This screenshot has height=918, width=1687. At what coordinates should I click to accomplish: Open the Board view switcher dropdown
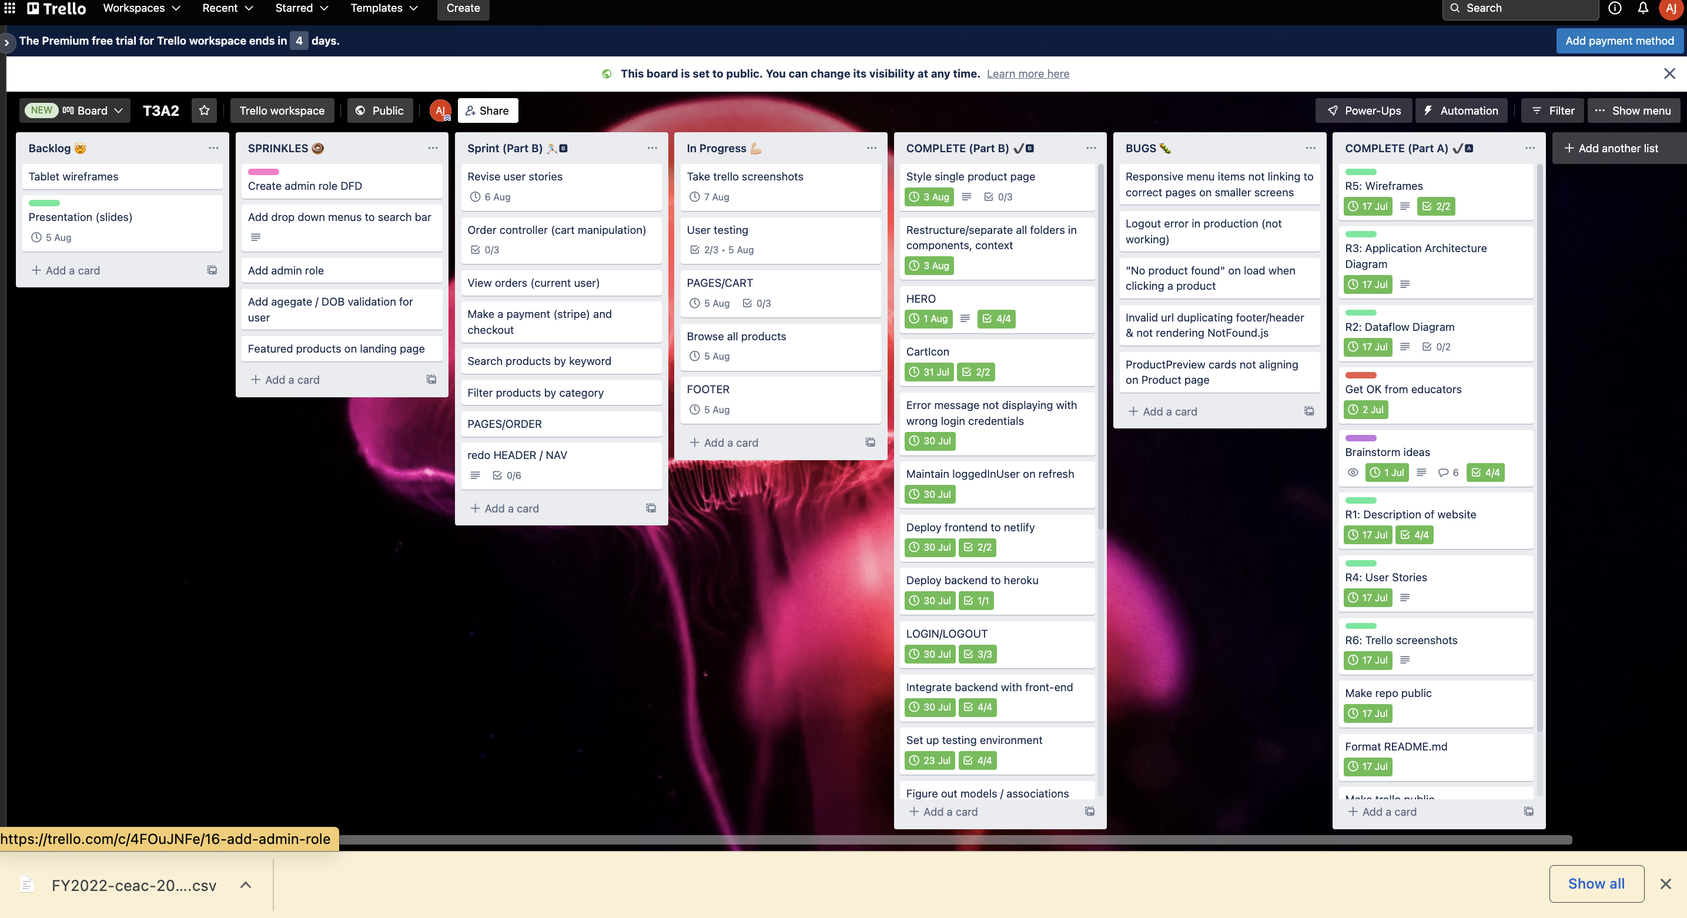pyautogui.click(x=92, y=110)
